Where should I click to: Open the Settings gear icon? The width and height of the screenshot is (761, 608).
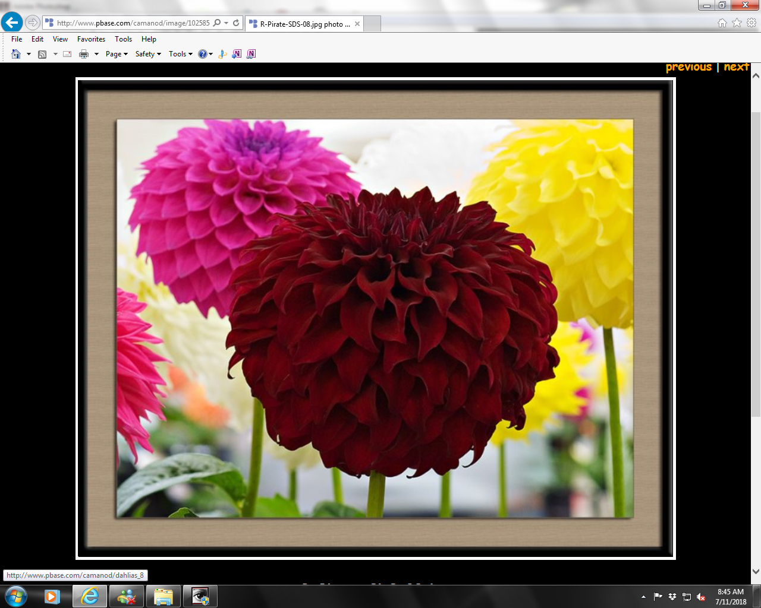click(x=751, y=23)
